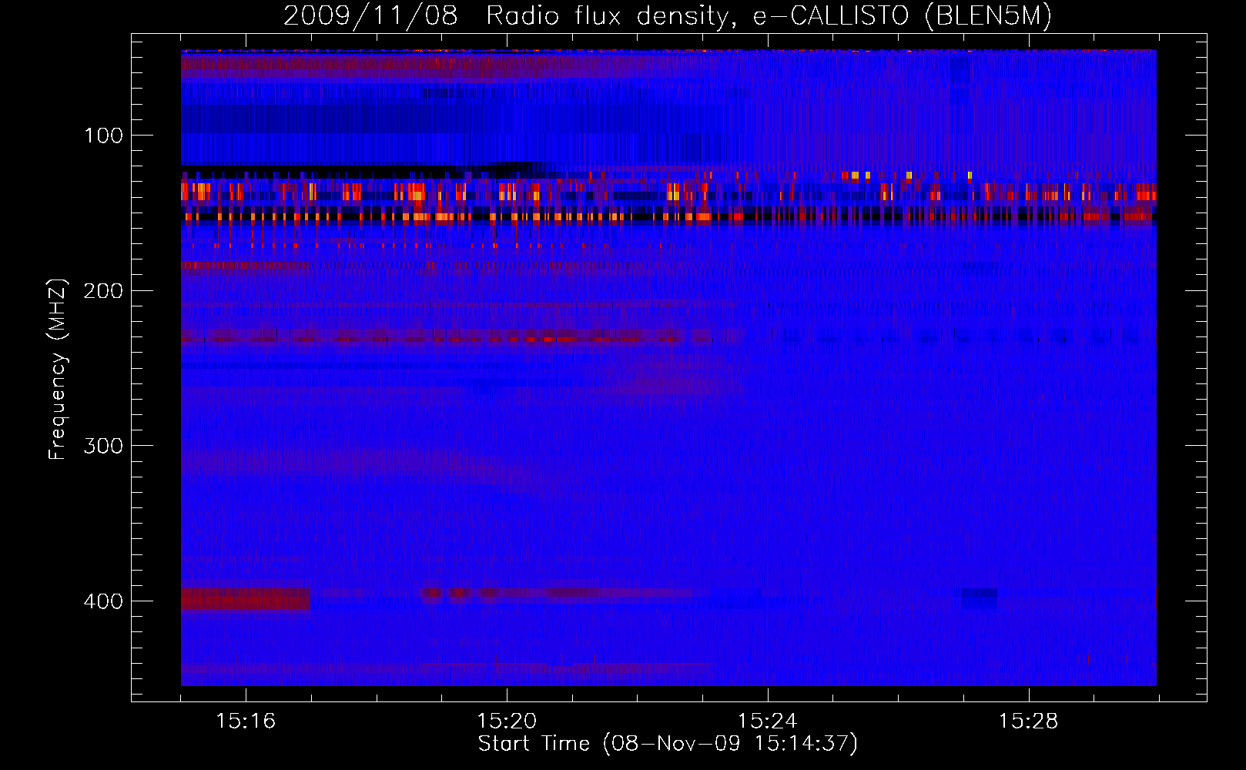Click the 100 frequency tick label
The height and width of the screenshot is (770, 1246).
(x=103, y=136)
